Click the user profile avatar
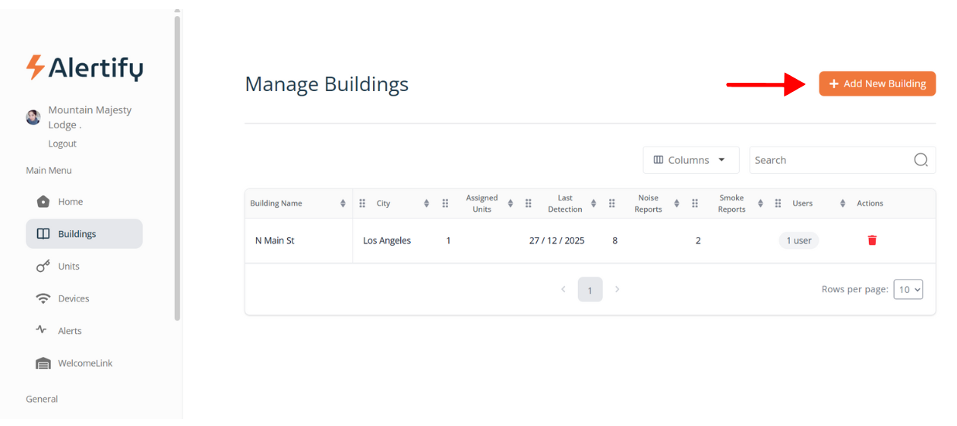 [33, 117]
